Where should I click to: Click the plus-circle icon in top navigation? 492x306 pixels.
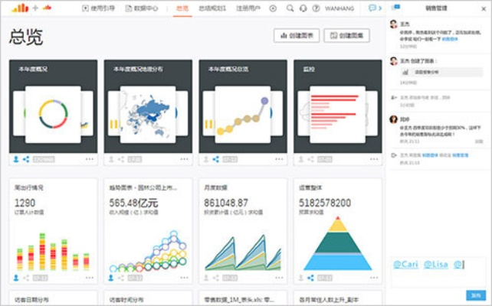coord(274,8)
